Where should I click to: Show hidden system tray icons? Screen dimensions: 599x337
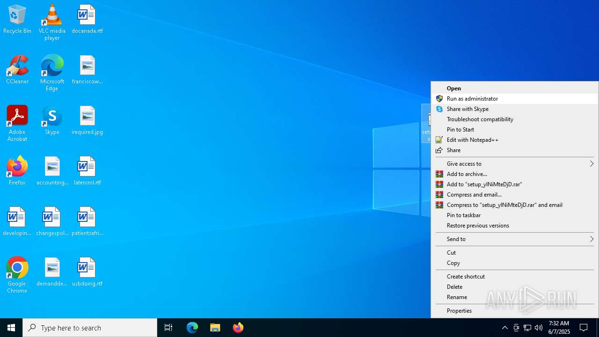point(504,328)
